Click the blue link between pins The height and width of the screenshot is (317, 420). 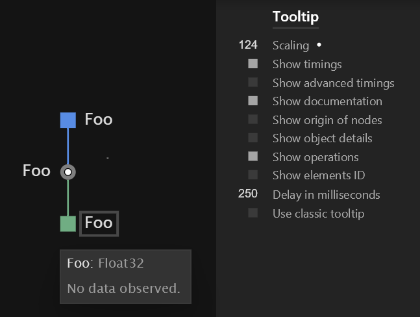tap(68, 146)
